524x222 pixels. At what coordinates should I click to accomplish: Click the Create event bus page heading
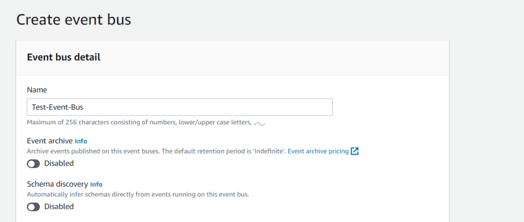coord(74,20)
